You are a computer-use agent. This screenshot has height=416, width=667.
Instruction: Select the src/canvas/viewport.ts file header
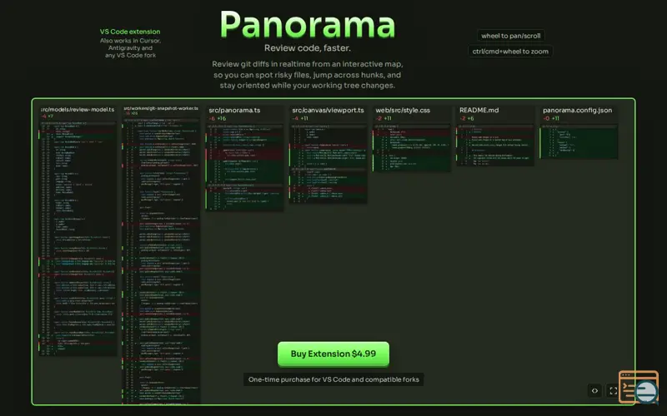coord(328,111)
